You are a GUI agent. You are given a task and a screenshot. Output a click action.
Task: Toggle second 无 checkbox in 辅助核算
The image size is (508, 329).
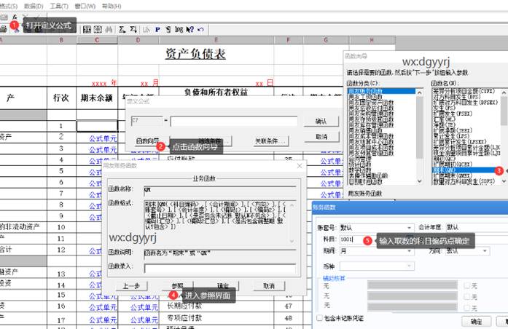[467, 296]
